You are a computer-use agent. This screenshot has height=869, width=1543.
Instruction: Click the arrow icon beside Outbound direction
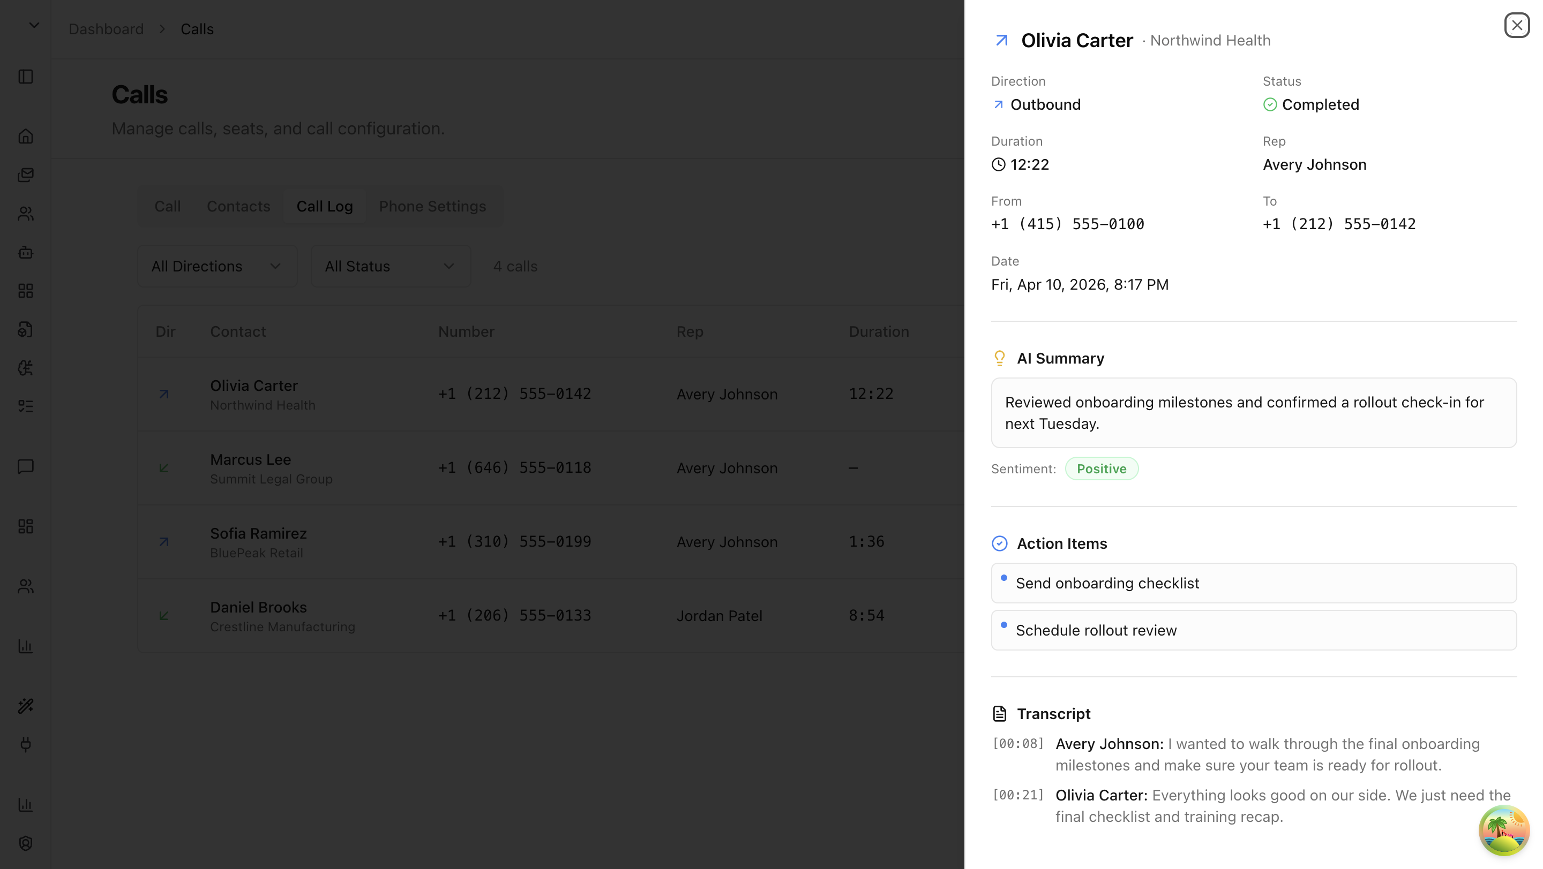click(x=998, y=105)
